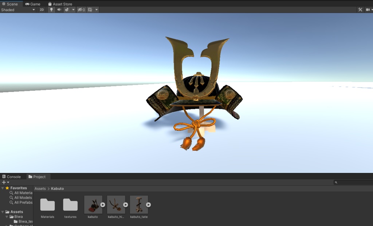
Task: Toggle scene audio with the speaker icon
Action: pos(59,10)
